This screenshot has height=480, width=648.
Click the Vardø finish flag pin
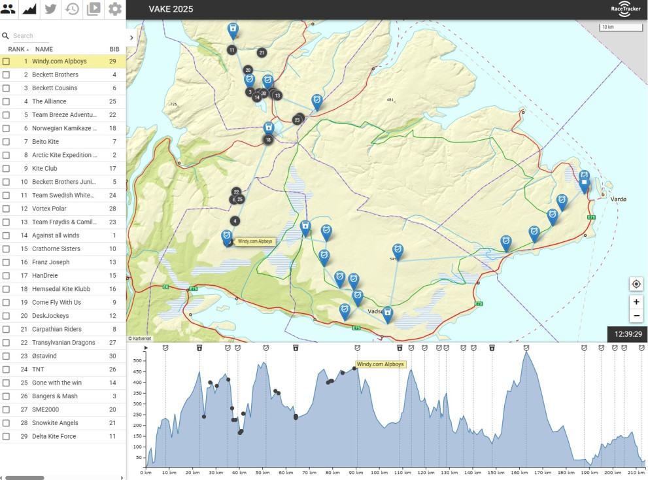pyautogui.click(x=584, y=184)
